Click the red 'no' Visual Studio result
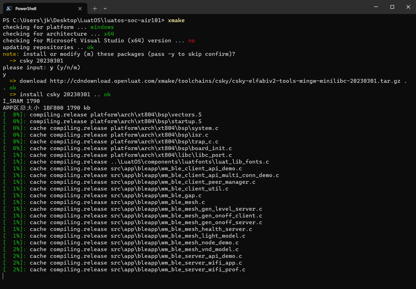The image size is (416, 289). click(x=191, y=40)
